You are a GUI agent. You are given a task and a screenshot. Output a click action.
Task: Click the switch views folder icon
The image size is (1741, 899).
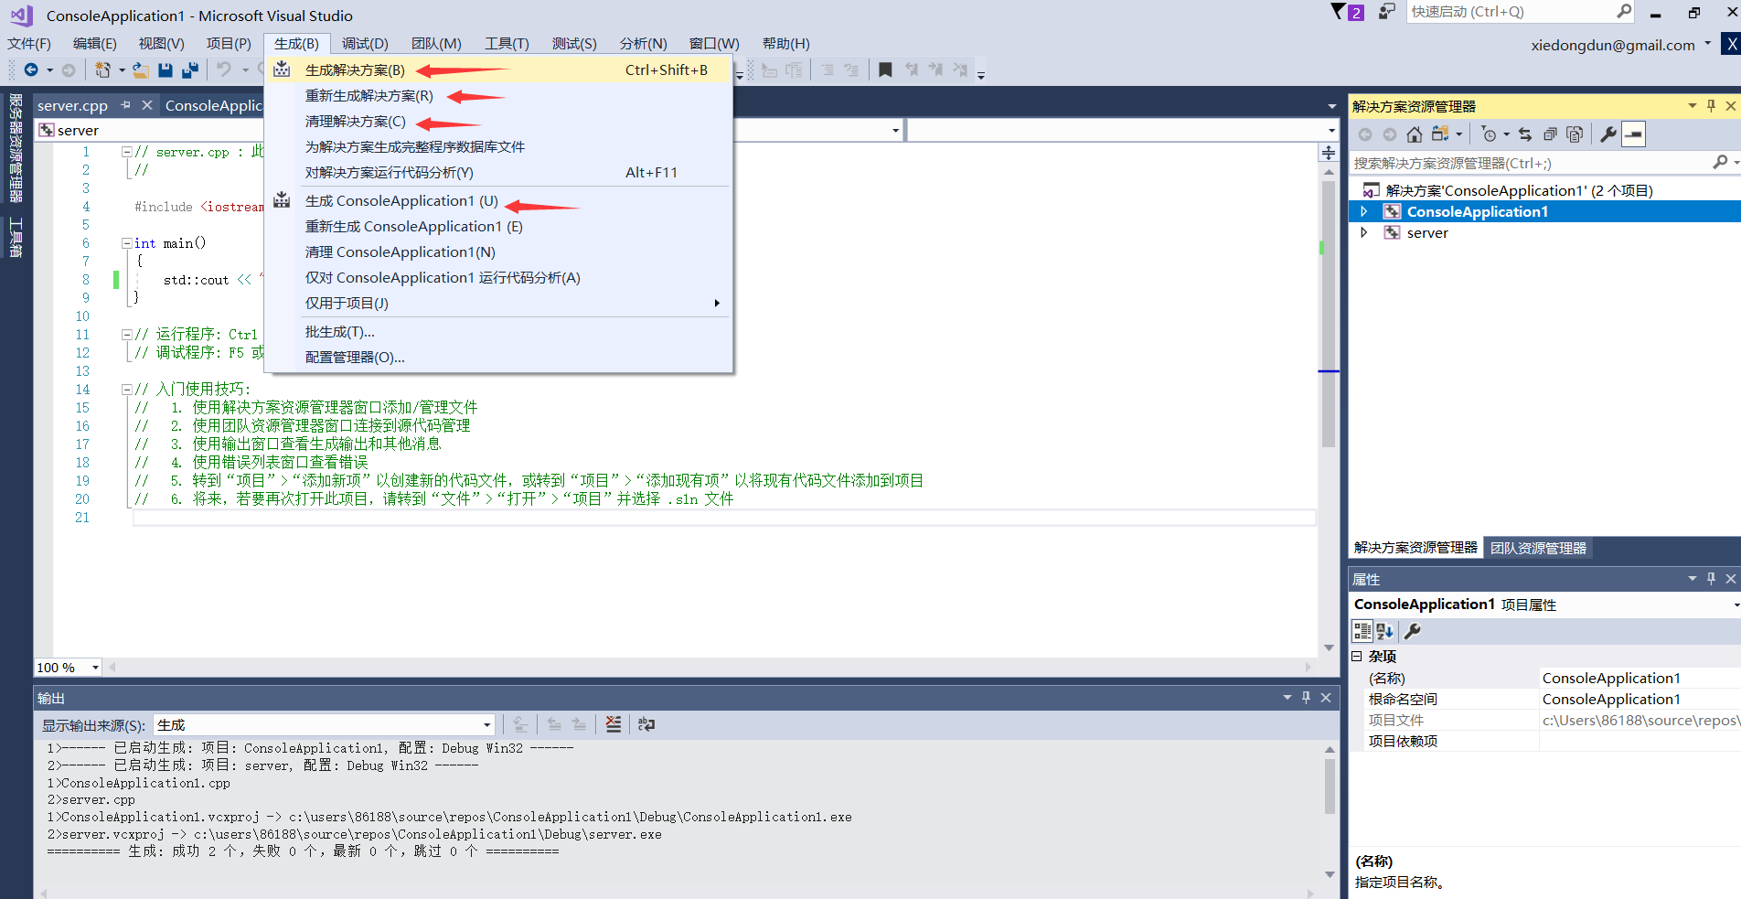pos(1440,134)
